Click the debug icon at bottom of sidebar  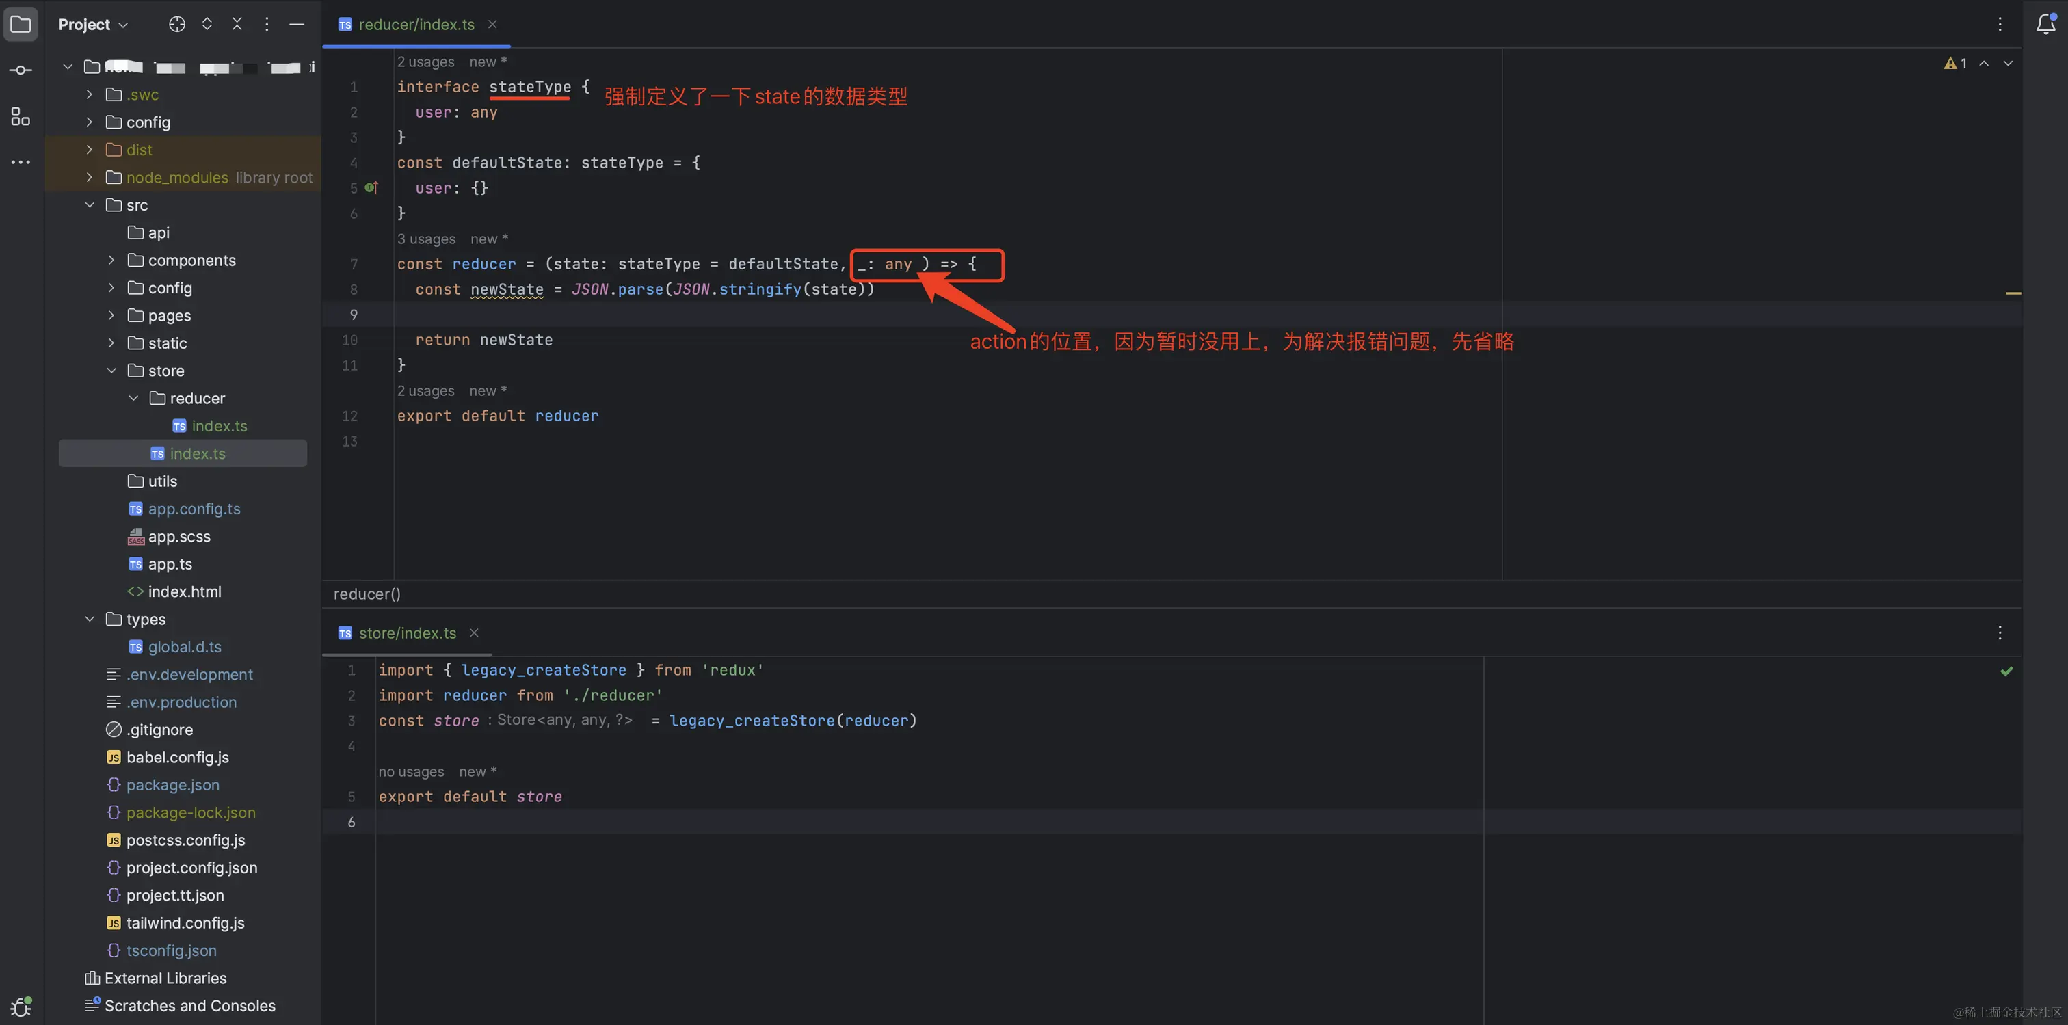point(20,1006)
